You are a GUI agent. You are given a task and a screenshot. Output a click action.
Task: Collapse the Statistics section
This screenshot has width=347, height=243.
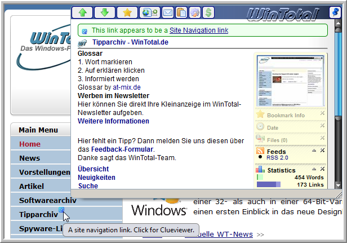coord(314,169)
